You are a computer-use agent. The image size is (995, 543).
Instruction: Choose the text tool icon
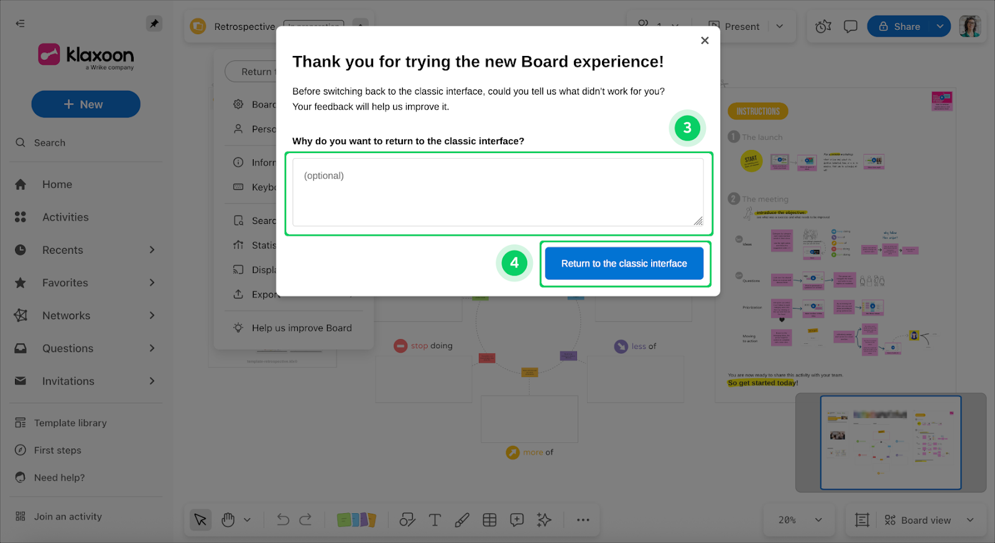click(435, 520)
